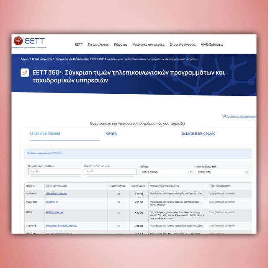
Task: Switch to the Κινητή tab
Action: (x=111, y=133)
